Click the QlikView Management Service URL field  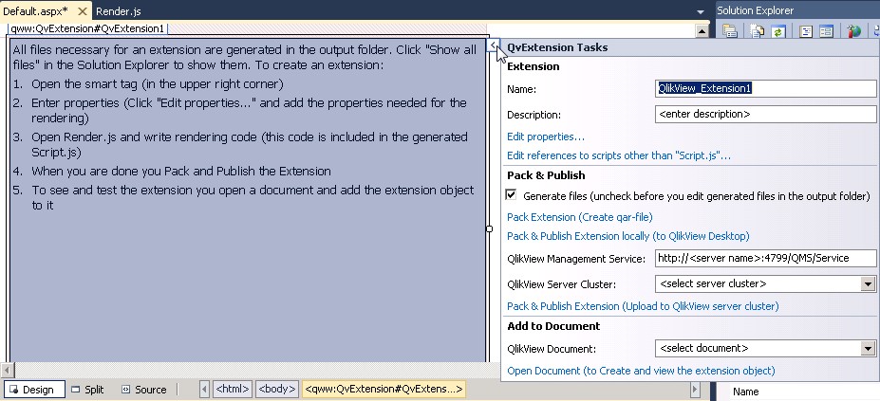coord(765,259)
